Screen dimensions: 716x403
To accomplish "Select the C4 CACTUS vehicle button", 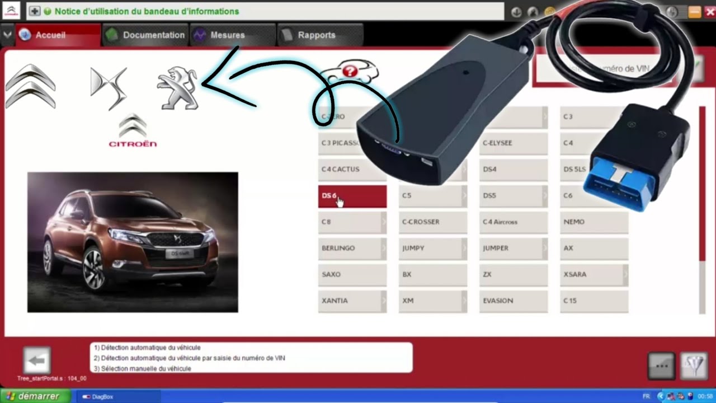I will pos(352,170).
